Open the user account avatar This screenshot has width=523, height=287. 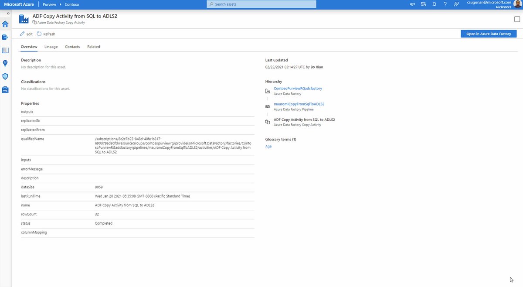[518, 4]
